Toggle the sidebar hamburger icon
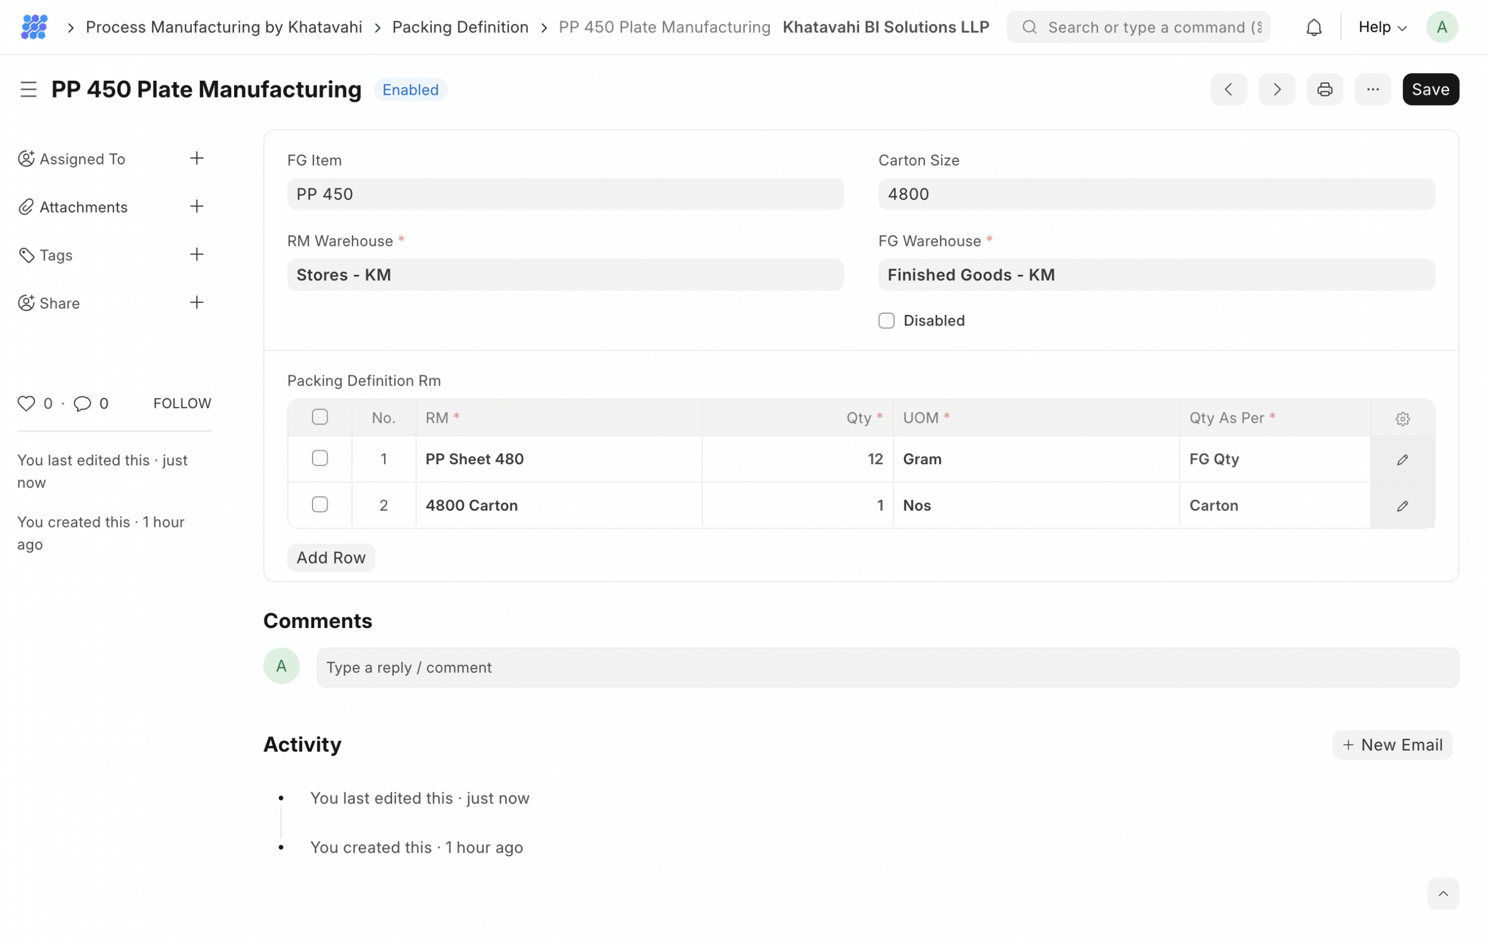 point(28,89)
